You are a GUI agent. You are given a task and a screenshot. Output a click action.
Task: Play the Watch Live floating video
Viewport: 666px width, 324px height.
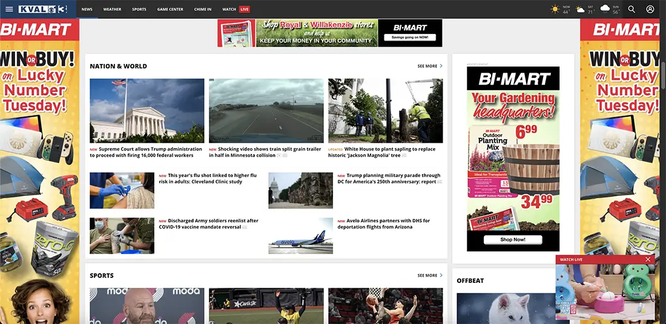(x=605, y=292)
